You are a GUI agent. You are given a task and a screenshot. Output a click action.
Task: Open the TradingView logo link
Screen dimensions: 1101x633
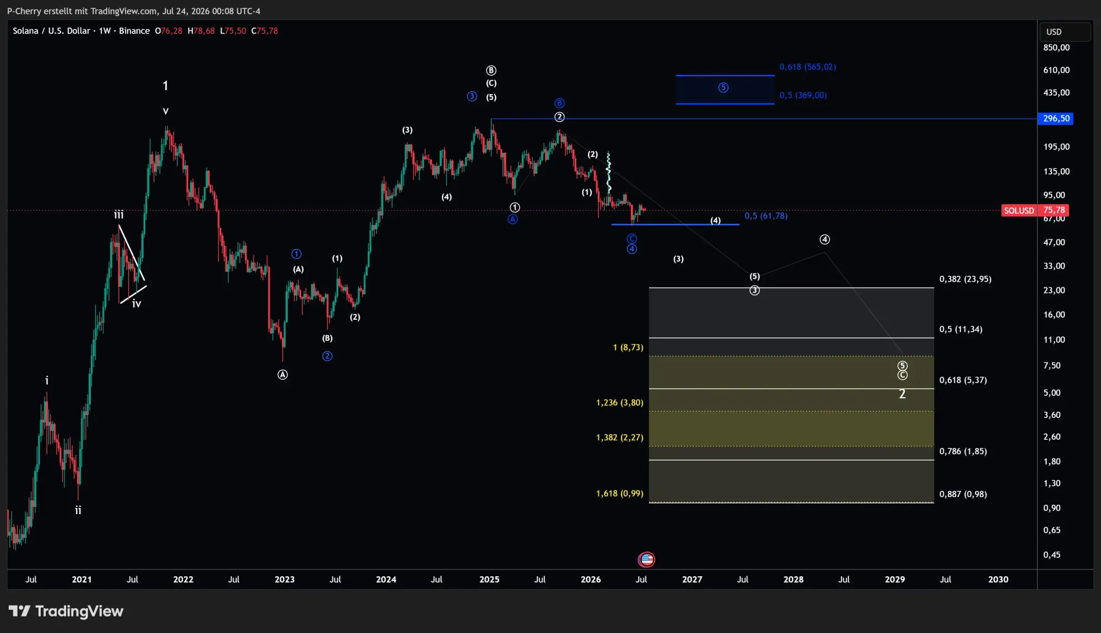[x=66, y=611]
